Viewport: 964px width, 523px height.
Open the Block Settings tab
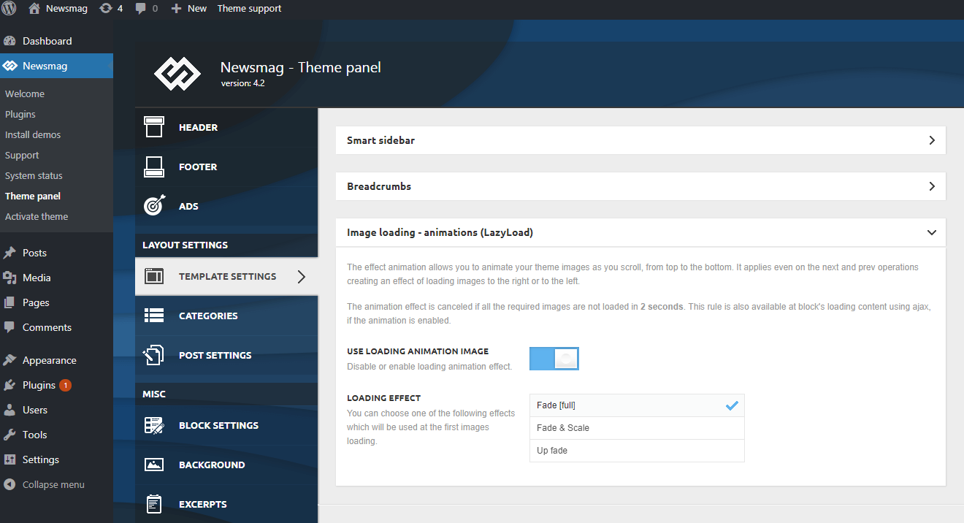(226, 425)
